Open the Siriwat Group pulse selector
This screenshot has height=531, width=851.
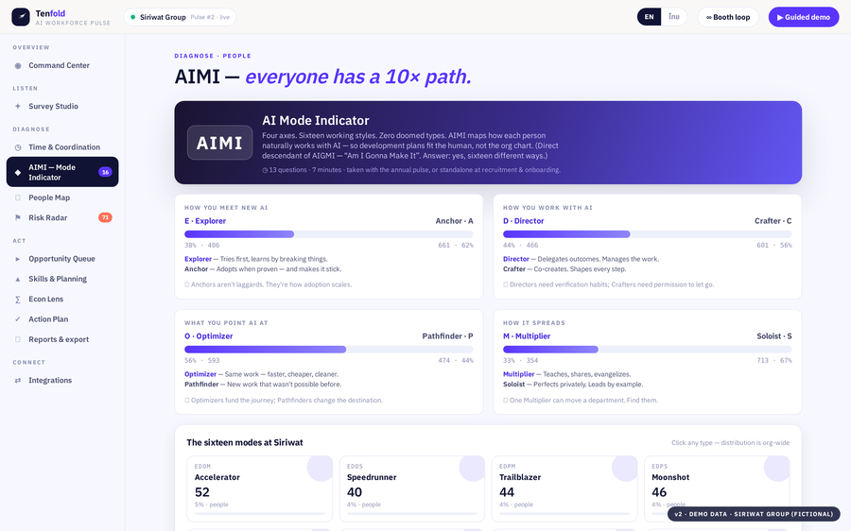coord(180,17)
